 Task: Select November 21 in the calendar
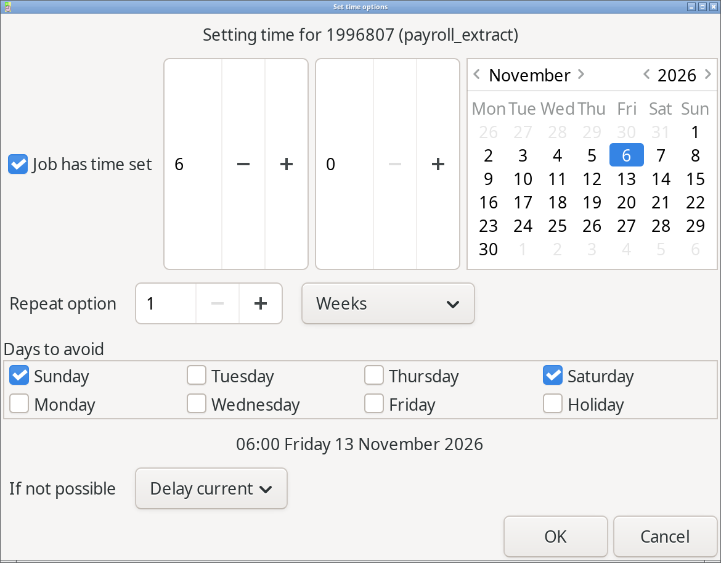(661, 202)
